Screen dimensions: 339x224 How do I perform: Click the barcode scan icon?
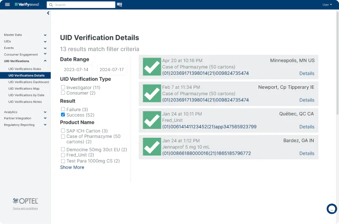click(x=119, y=5)
